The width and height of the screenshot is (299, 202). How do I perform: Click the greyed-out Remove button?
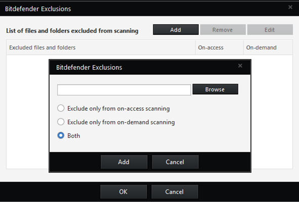[223, 30]
